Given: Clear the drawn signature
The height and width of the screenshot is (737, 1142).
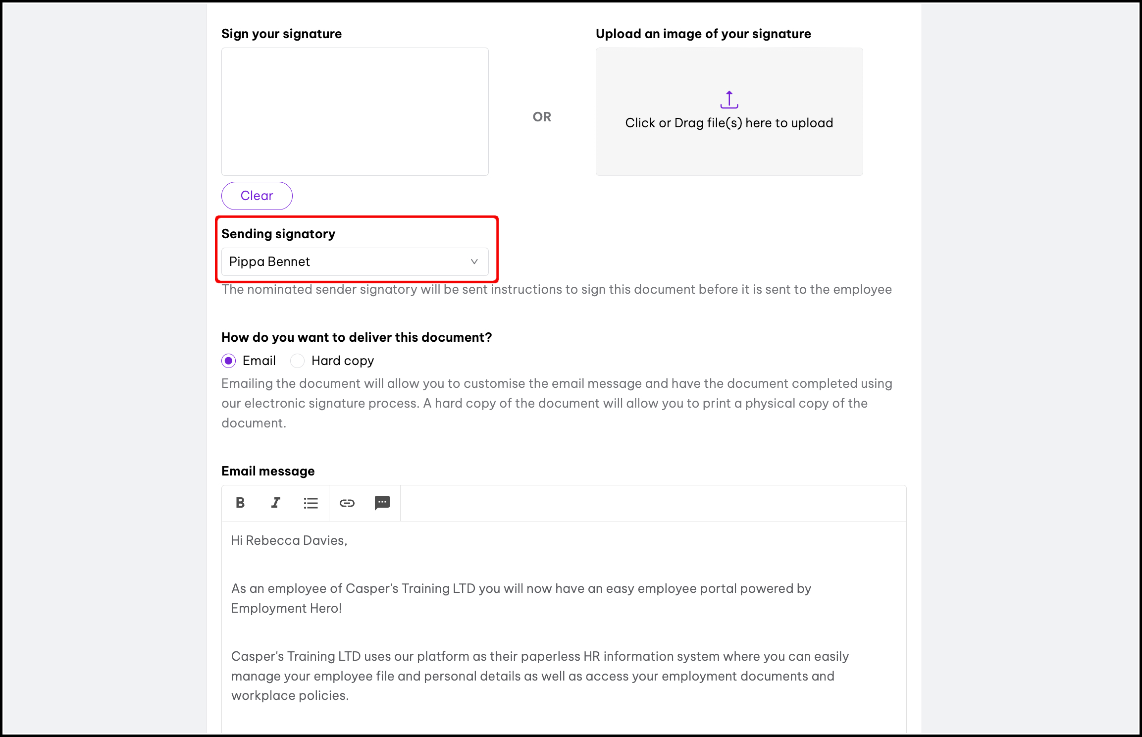Looking at the screenshot, I should (257, 196).
